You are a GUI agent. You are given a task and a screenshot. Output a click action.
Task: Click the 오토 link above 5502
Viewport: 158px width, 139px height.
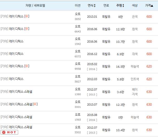pos(78,127)
